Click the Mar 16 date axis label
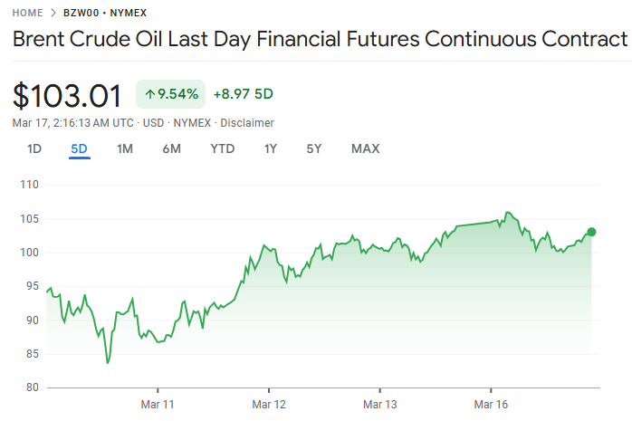This screenshot has height=421, width=632. click(x=490, y=403)
